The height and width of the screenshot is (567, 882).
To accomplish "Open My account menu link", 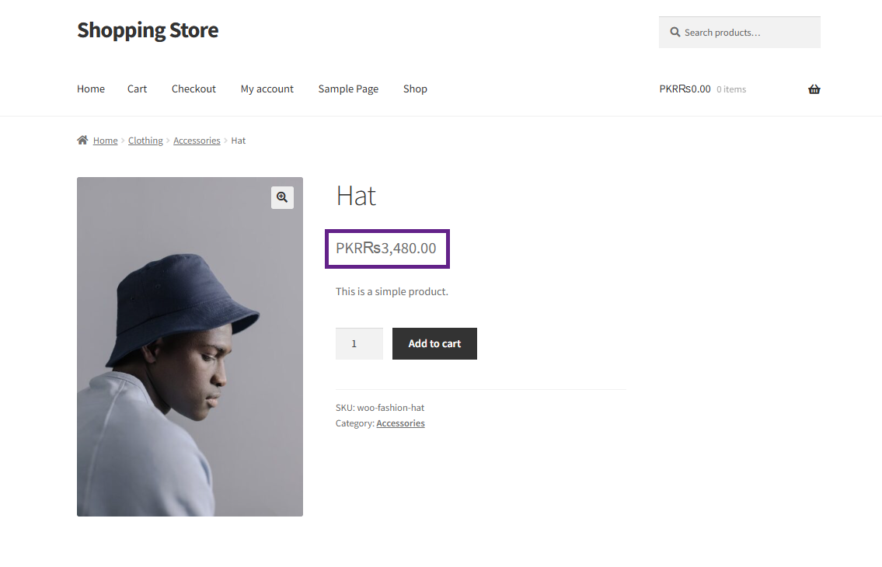I will [x=267, y=89].
